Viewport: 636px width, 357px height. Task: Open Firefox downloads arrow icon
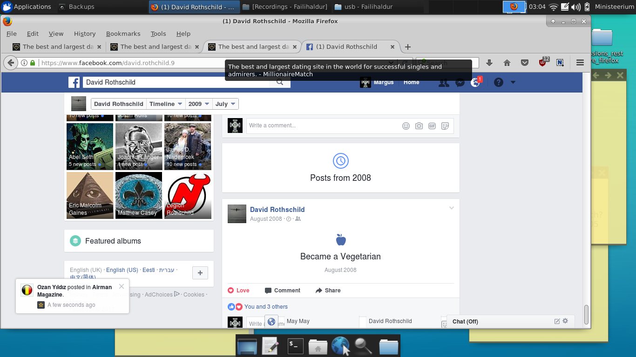pos(489,63)
